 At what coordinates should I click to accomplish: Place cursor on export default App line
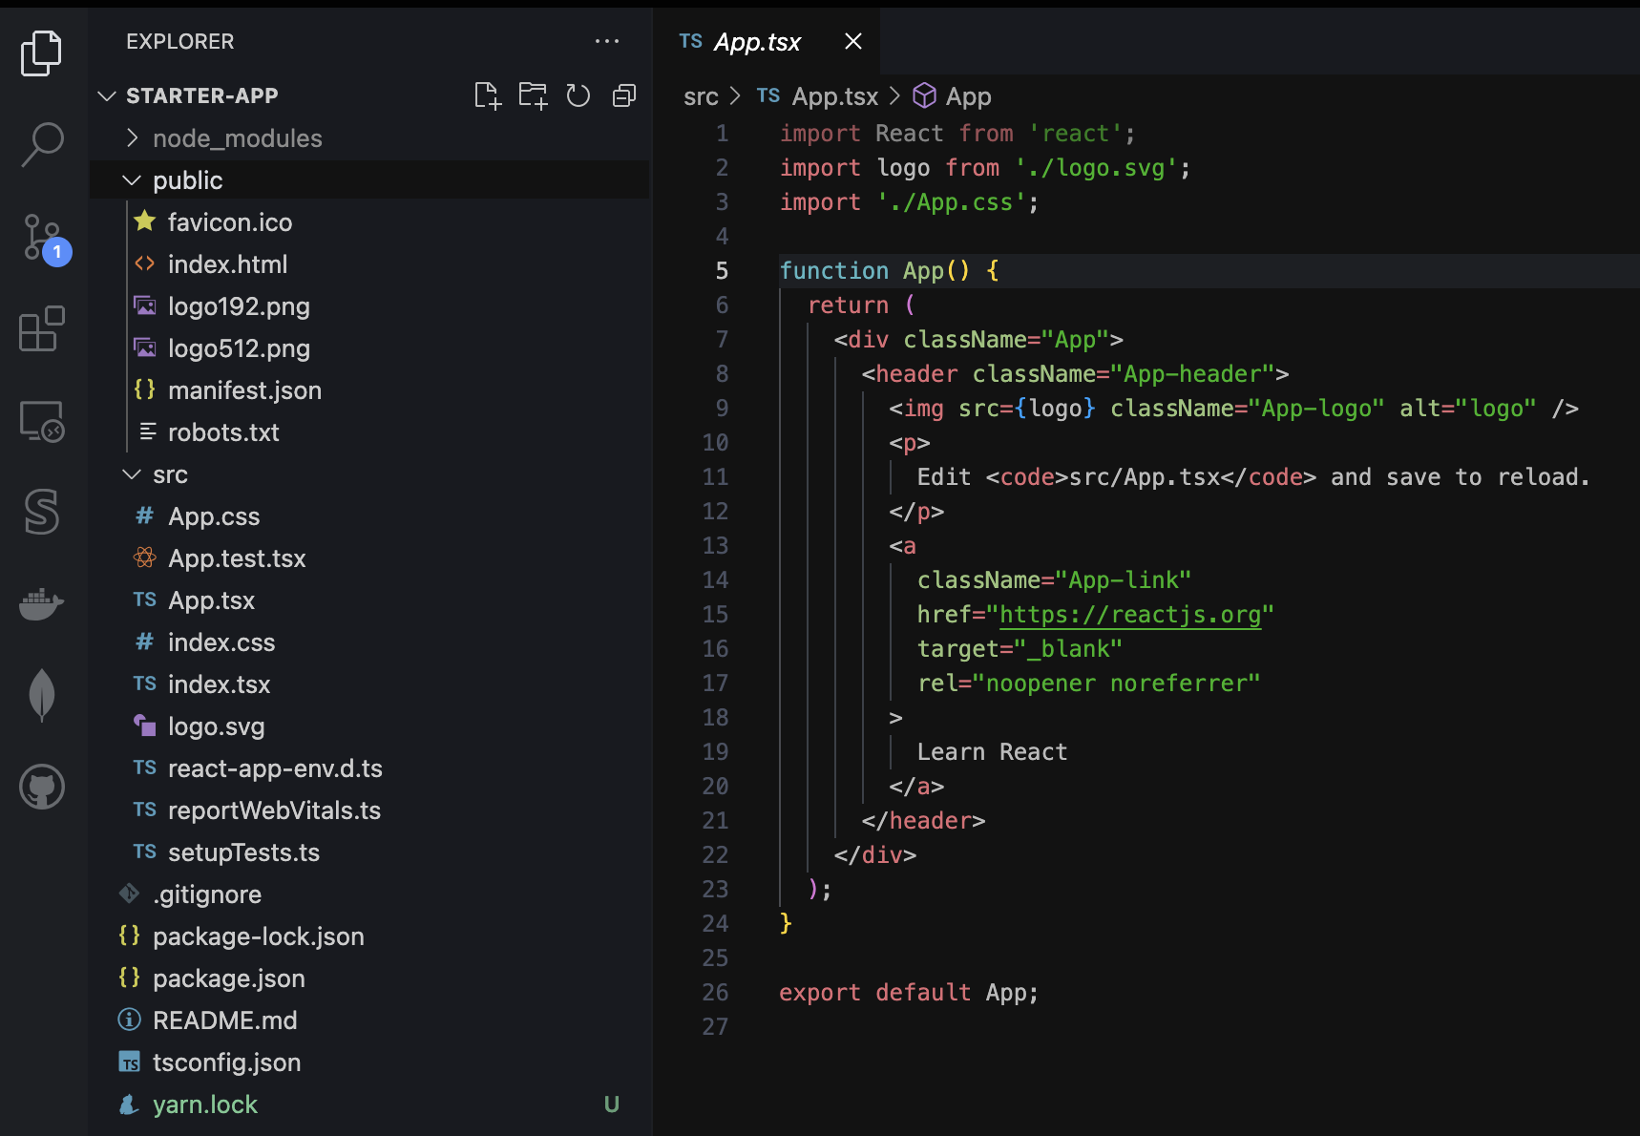point(908,993)
